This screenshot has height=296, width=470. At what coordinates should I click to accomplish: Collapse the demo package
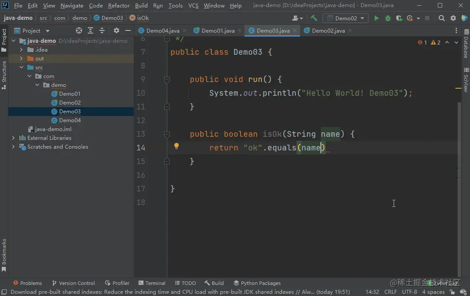pos(37,85)
